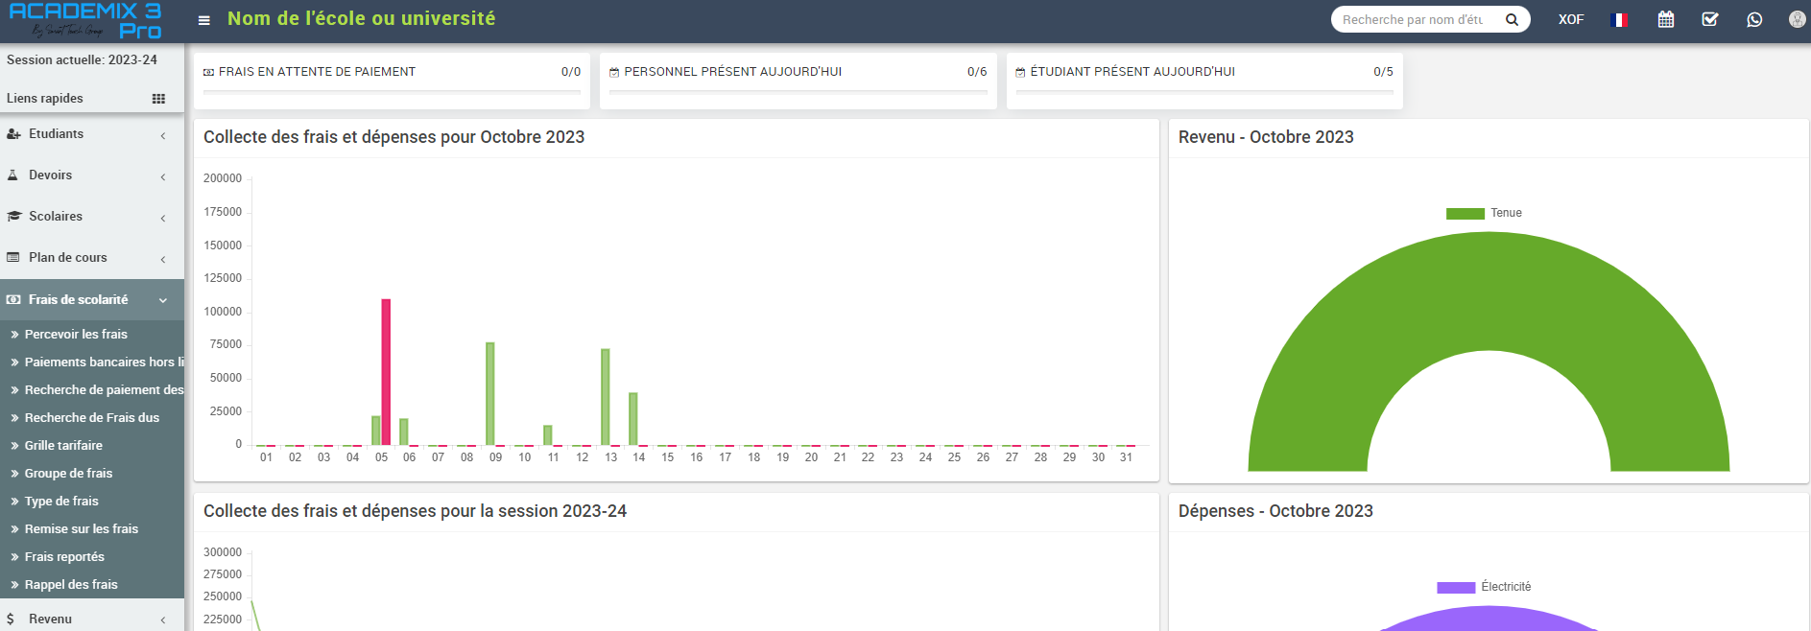Expand the Devoirs menu chevron
Image resolution: width=1811 pixels, height=631 pixels.
(x=163, y=176)
